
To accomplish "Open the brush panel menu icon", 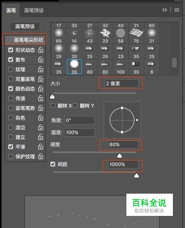I will (177, 10).
